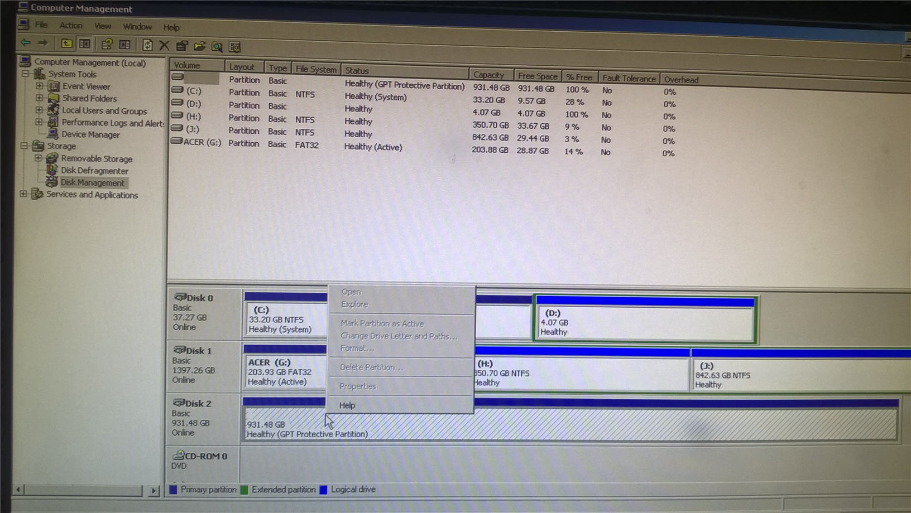Click the Delete X toolbar icon
Image resolution: width=911 pixels, height=513 pixels.
click(164, 45)
